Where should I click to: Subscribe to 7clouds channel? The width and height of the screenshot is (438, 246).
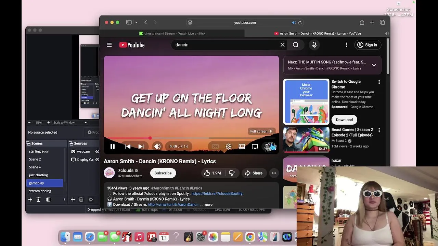tap(163, 173)
